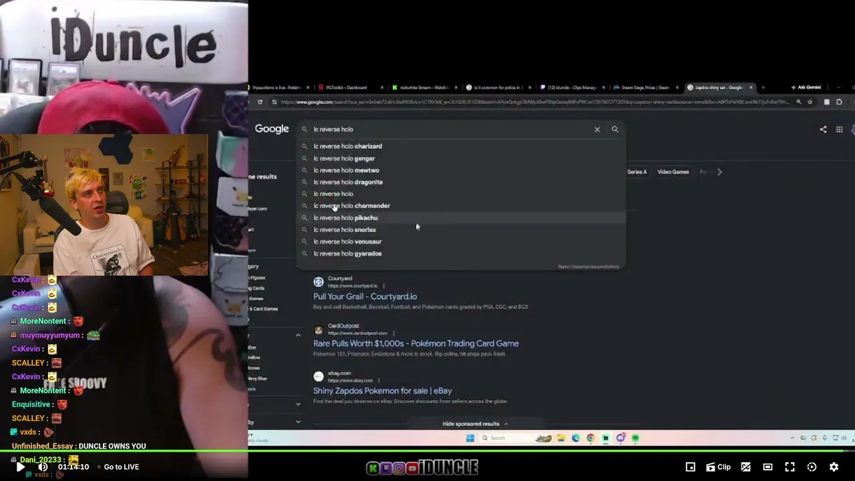Switch to the 'is it common for police' tab
Screen dimensions: 855x481
[x=497, y=88]
